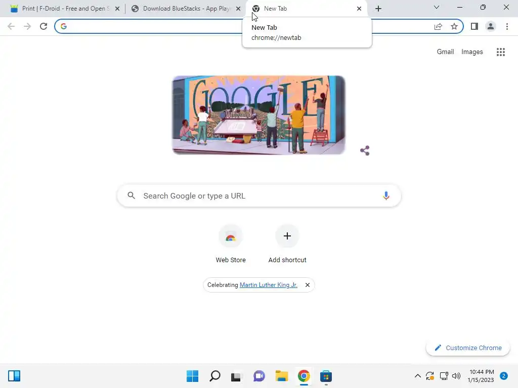518x388 pixels.
Task: Select the New Tab tab
Action: click(307, 9)
